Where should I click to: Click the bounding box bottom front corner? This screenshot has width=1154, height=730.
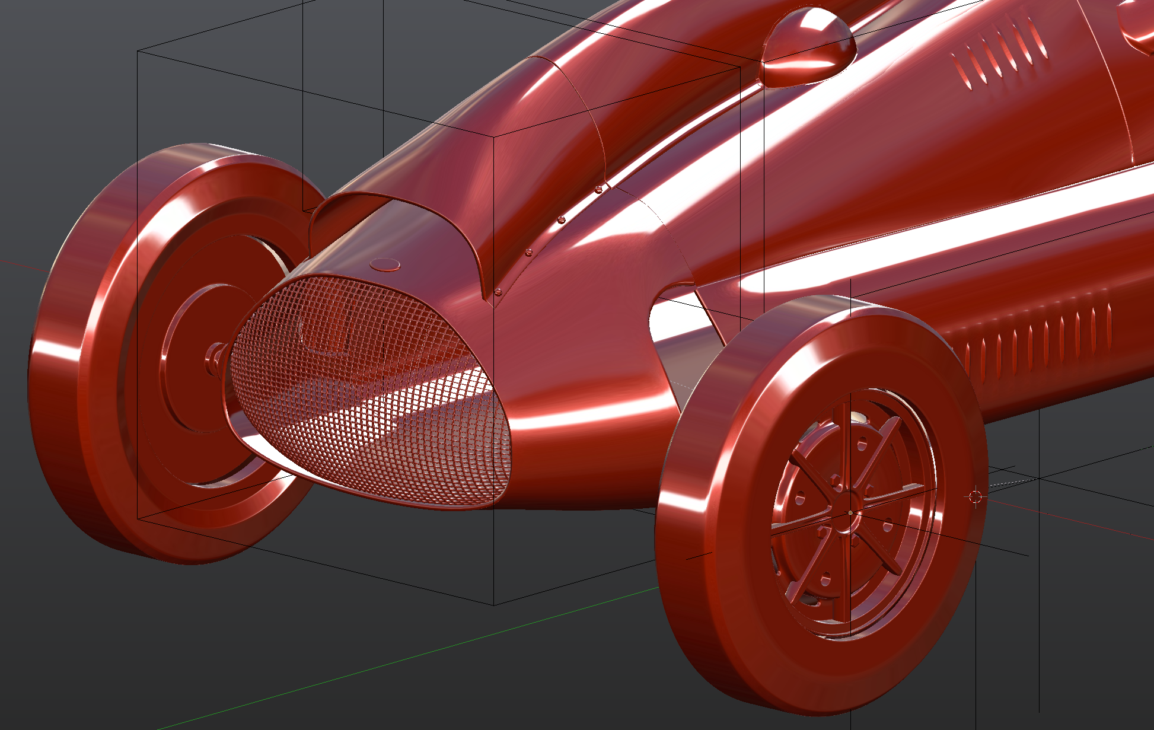pos(494,605)
